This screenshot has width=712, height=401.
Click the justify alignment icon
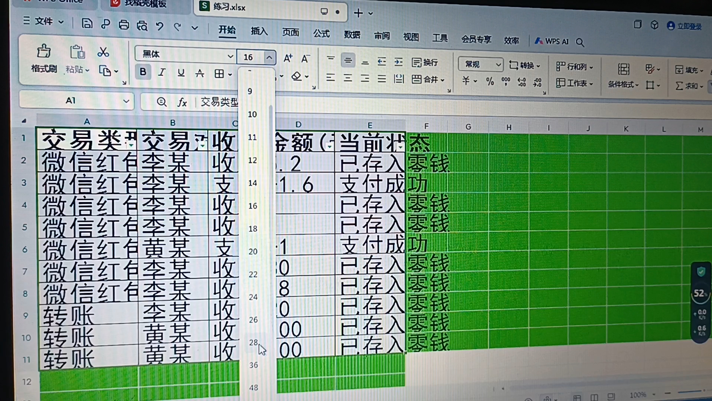tap(382, 78)
